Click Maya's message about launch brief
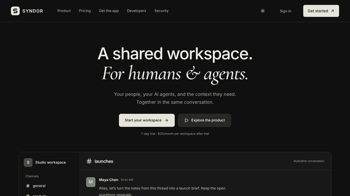The image size is (350, 196). [162, 191]
